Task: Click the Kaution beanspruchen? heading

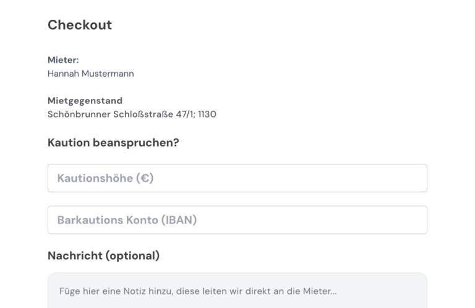Action: click(x=113, y=142)
